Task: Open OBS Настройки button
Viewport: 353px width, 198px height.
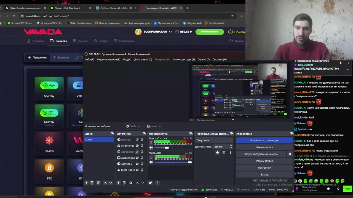Action: pyautogui.click(x=264, y=168)
